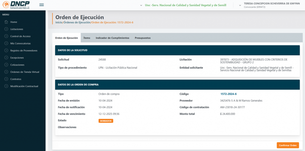The width and height of the screenshot is (305, 151).
Task: Click the Control de Acceso icon
Action: [6, 36]
